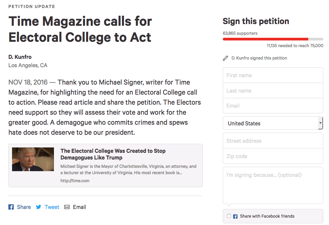Focus the Zip code field
Viewport: 329px width, 225px height.
coord(273,156)
